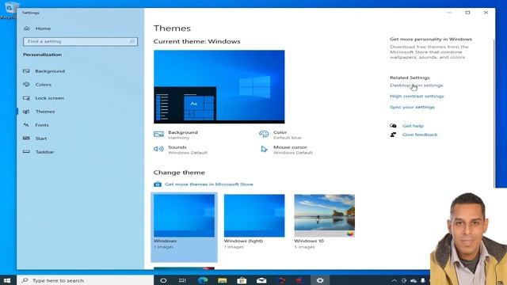Open Cortana from the taskbar

[163, 280]
